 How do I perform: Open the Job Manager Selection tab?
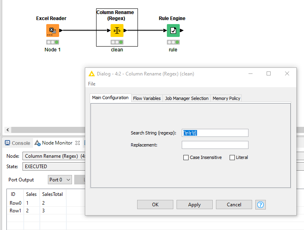pyautogui.click(x=187, y=98)
